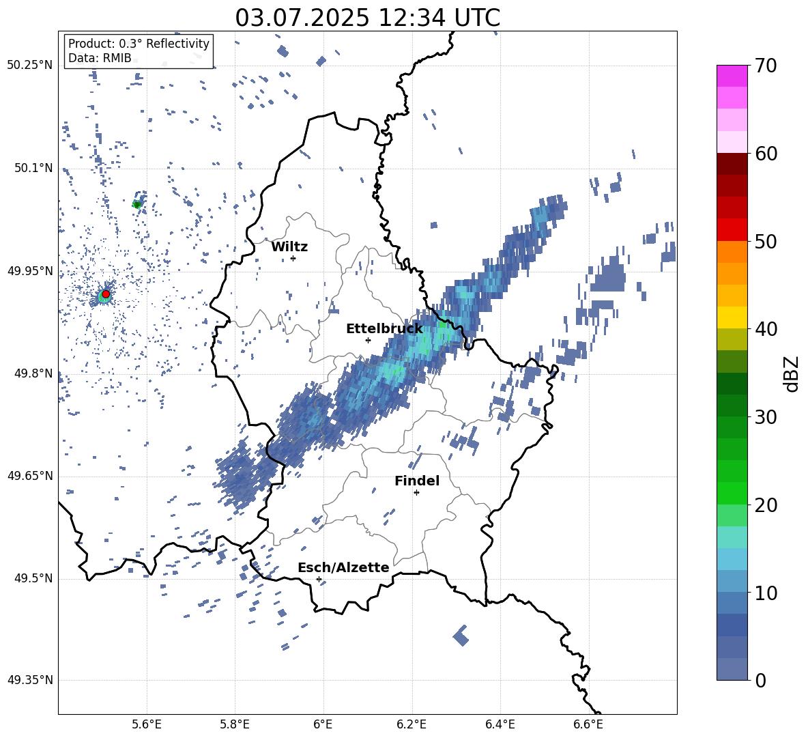Click the 49.8°N latitude label
The width and height of the screenshot is (808, 738).
33,373
